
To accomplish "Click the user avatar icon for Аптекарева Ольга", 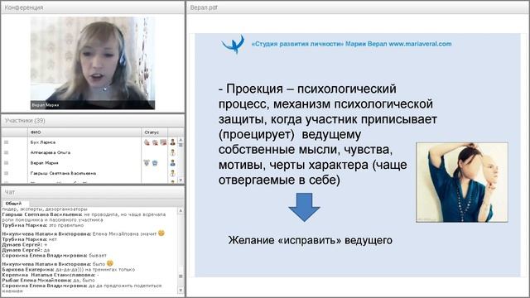I will pos(173,152).
